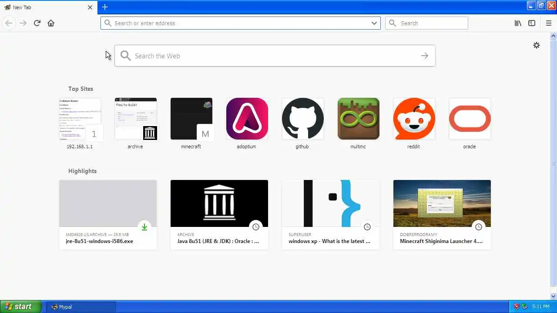
Task: Click the system tray clock 5:11 PM
Action: click(540, 306)
